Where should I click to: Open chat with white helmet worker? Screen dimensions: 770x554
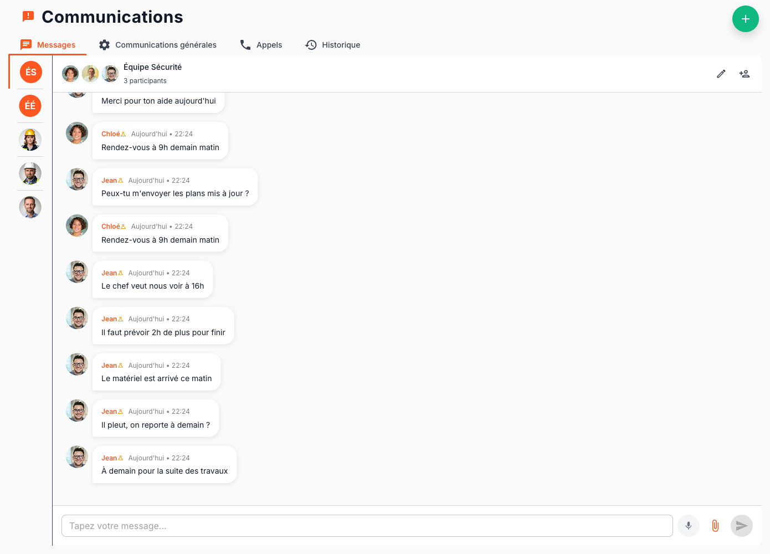[30, 173]
